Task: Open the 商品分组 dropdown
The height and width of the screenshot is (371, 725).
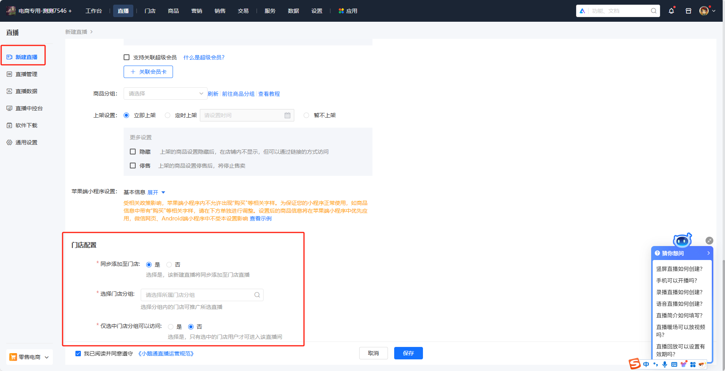Action: tap(166, 94)
